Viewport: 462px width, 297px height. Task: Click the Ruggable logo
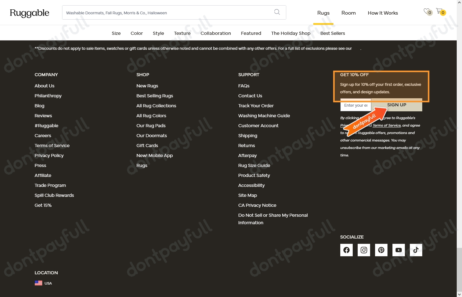tap(29, 13)
